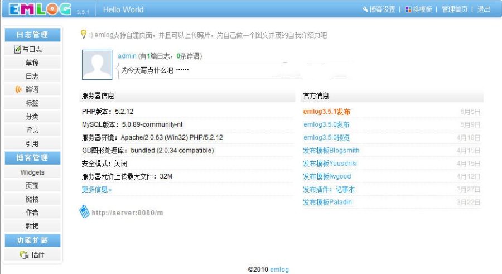Open 发布模板Blogsmith news item
This screenshot has height=274, width=502.
[331, 150]
